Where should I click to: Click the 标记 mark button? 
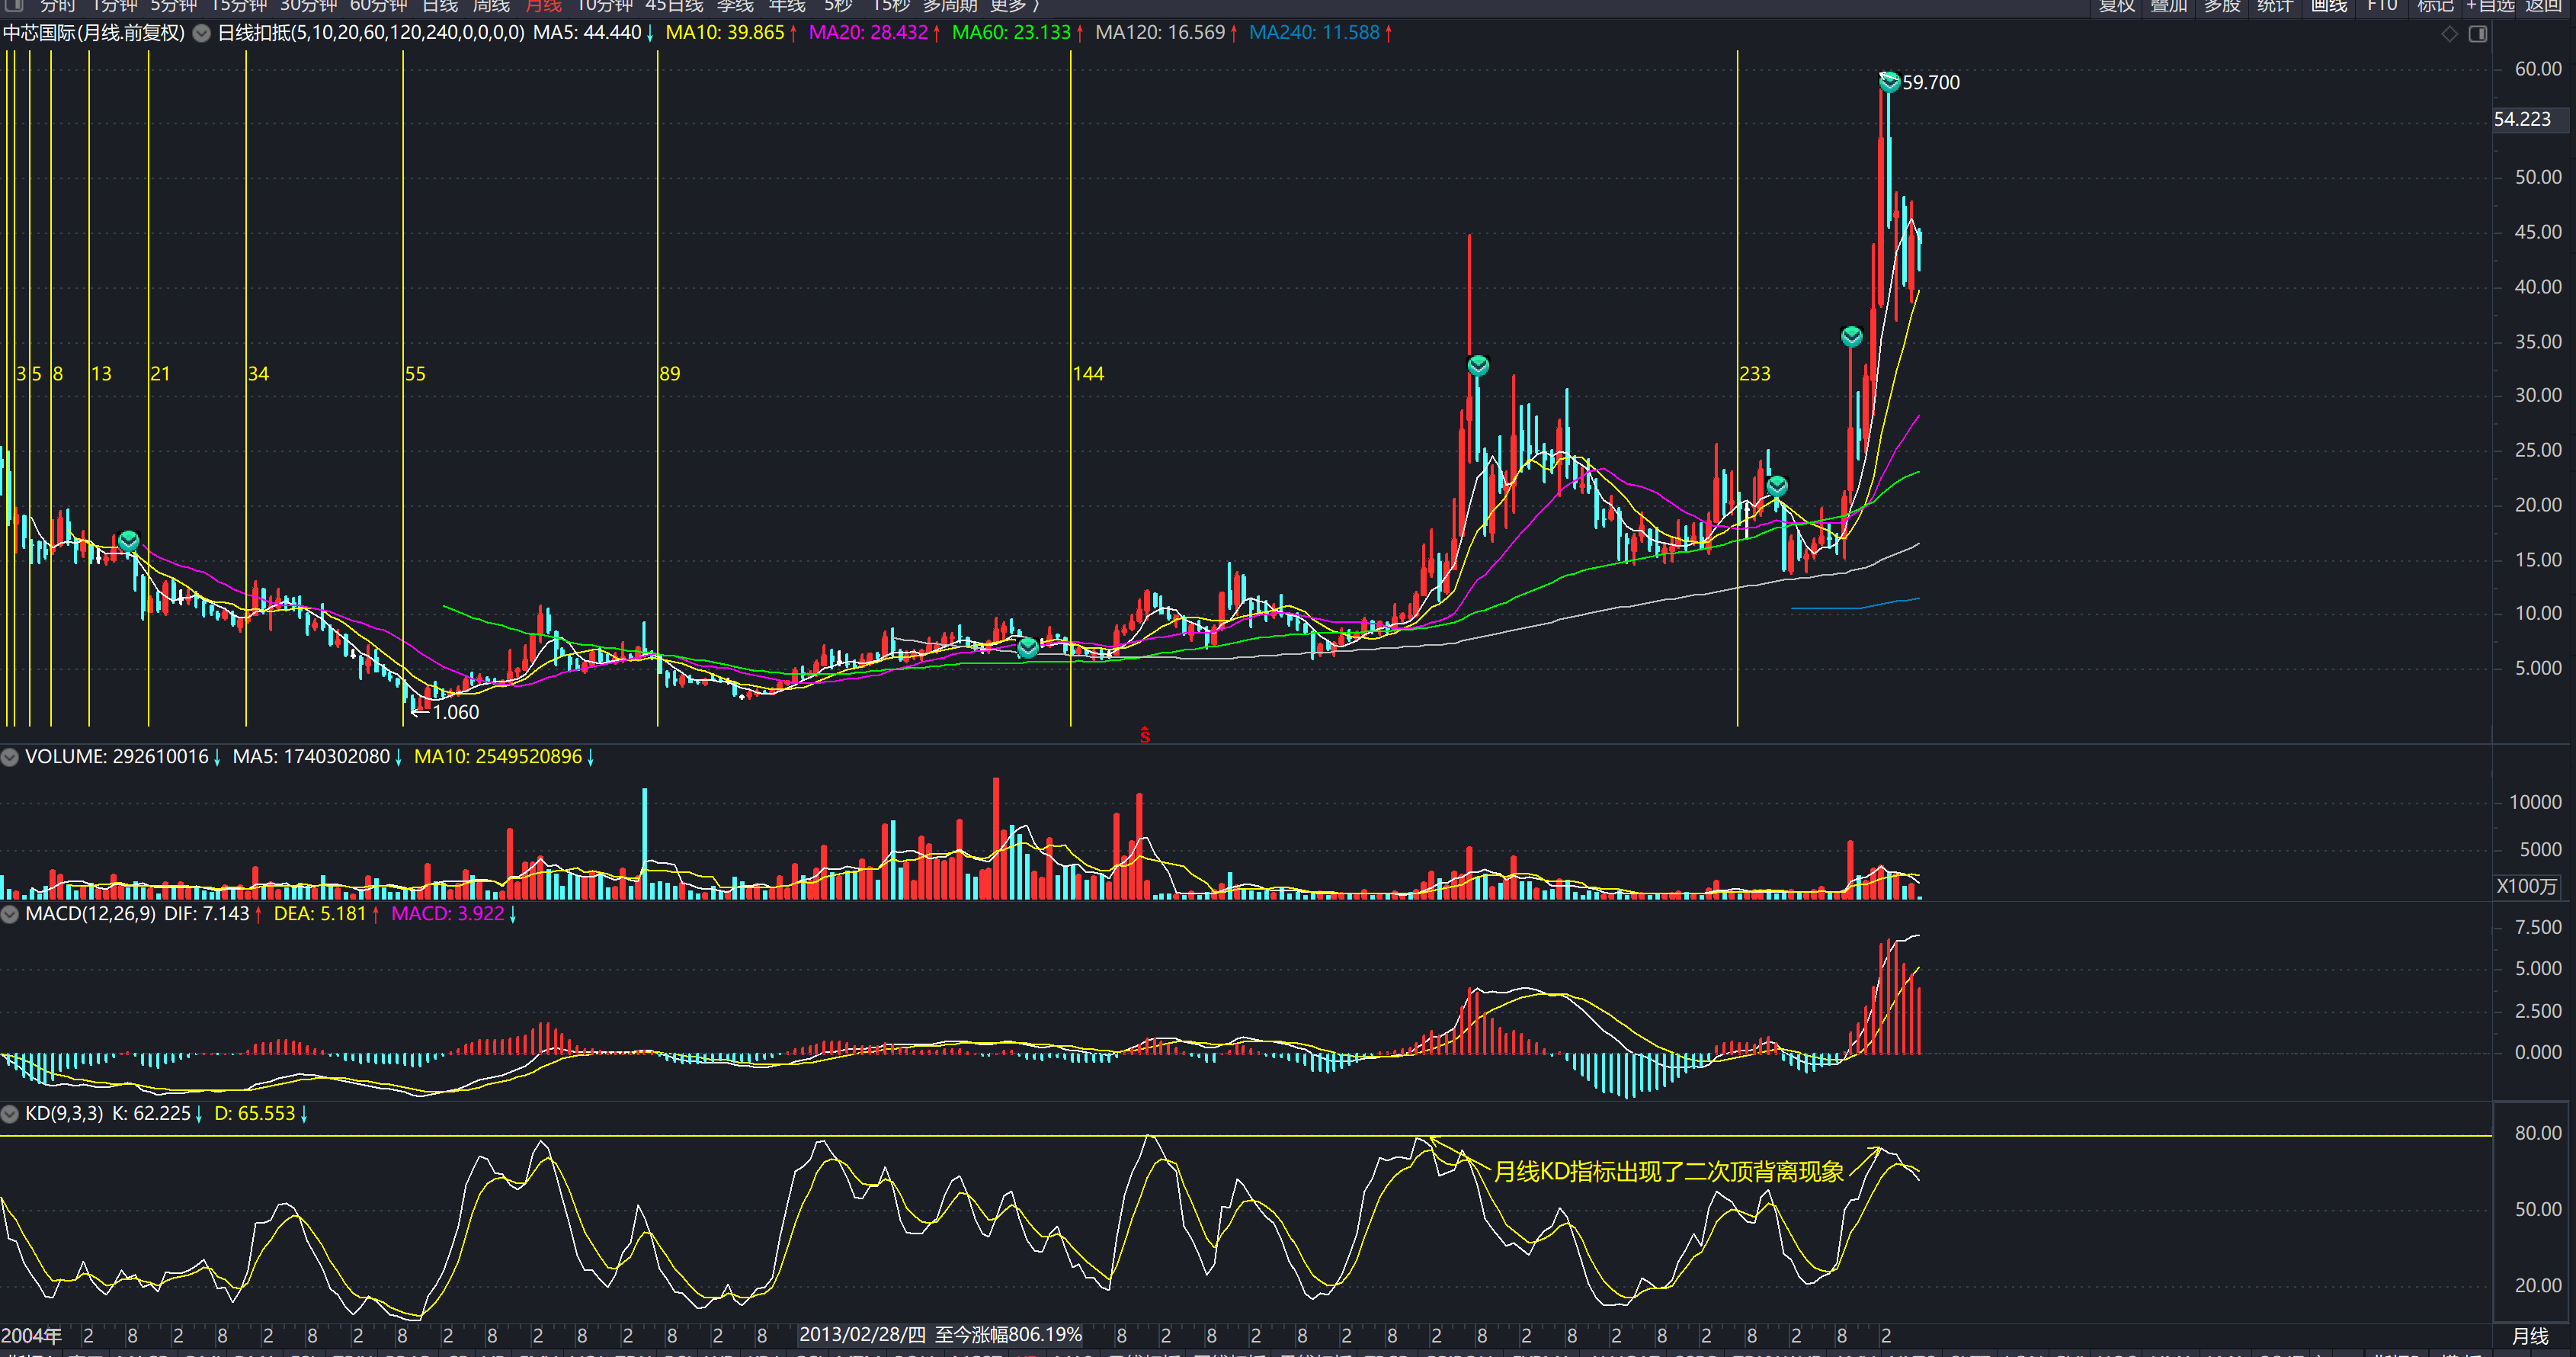pyautogui.click(x=2435, y=6)
